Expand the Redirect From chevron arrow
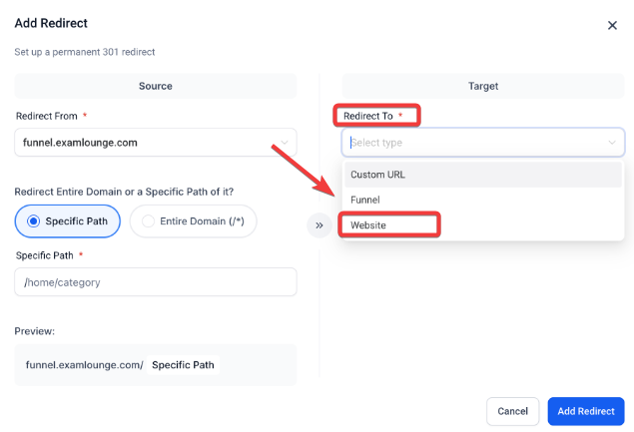634x432 pixels. [x=286, y=143]
